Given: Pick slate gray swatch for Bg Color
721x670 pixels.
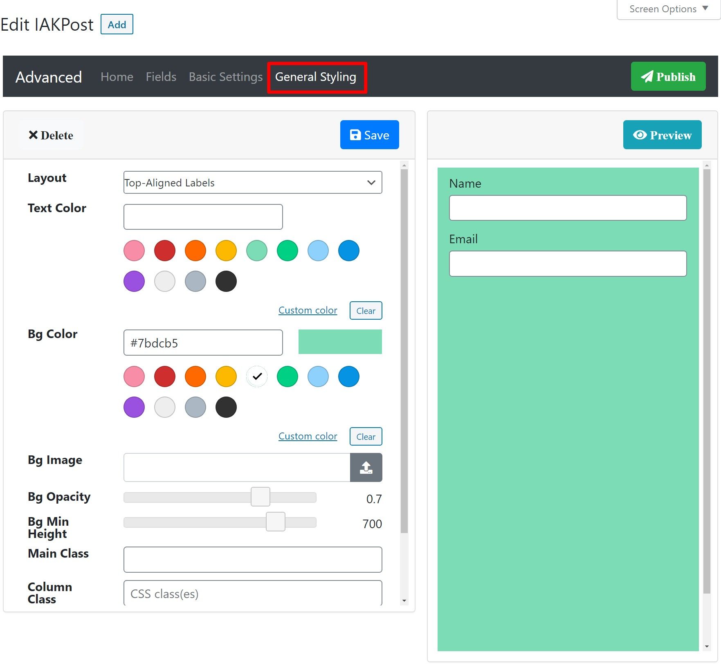Looking at the screenshot, I should (195, 407).
